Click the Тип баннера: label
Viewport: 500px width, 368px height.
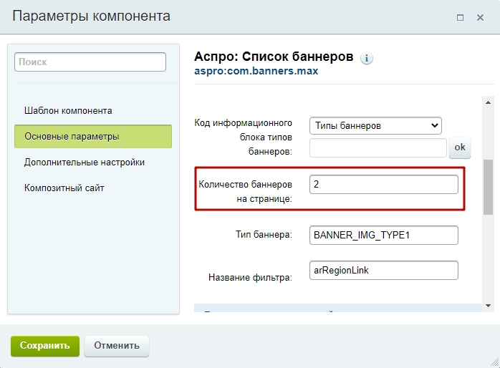[x=264, y=235]
